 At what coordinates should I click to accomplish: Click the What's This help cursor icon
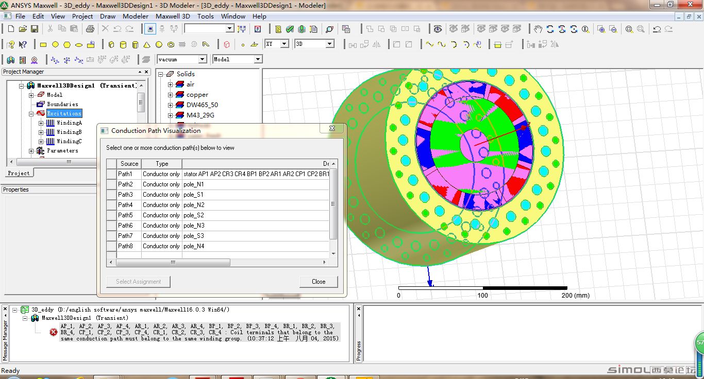(23, 44)
